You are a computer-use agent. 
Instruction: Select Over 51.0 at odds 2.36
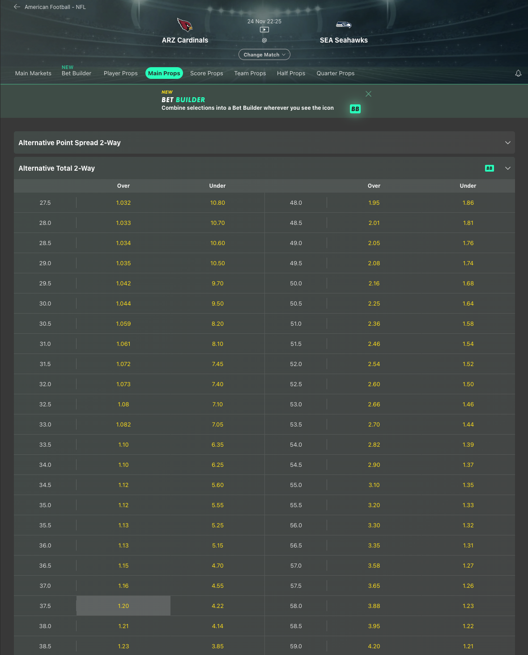click(x=374, y=323)
